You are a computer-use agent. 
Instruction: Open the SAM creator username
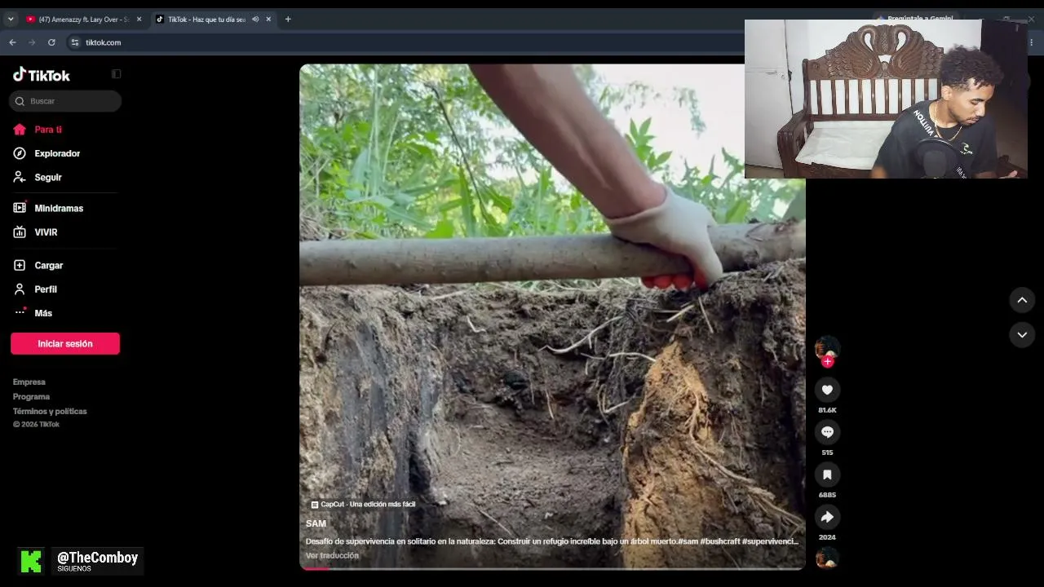[316, 523]
